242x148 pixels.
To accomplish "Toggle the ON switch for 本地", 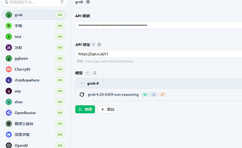I will point(60,26).
